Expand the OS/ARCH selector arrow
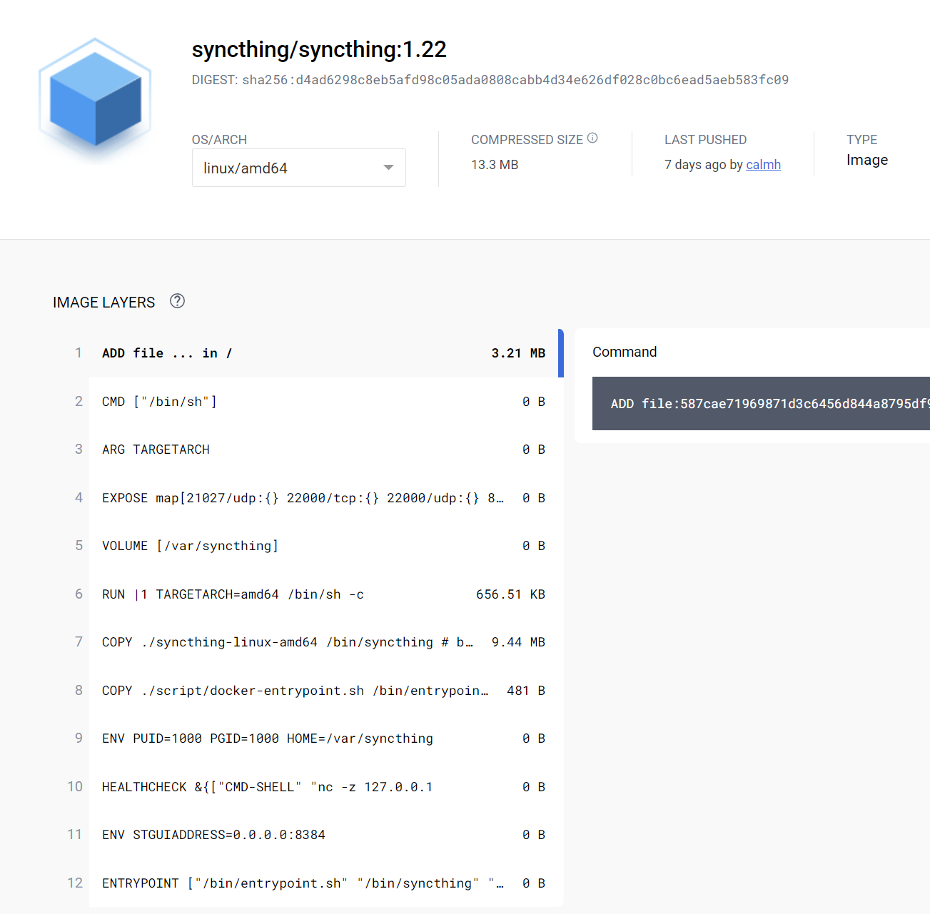 pos(388,167)
